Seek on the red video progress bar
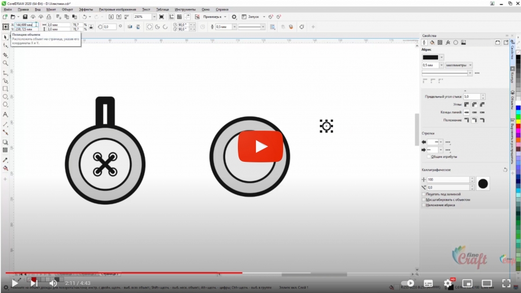Screen dimensions: 521x293 pyautogui.click(x=124, y=273)
